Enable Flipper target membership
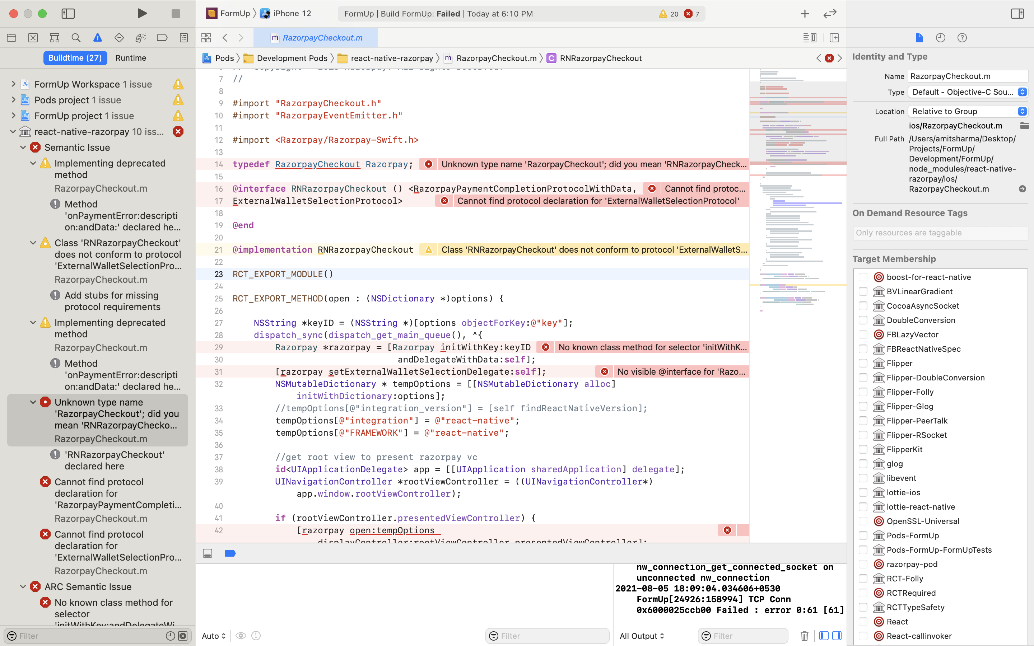Viewport: 1034px width, 646px height. point(864,363)
